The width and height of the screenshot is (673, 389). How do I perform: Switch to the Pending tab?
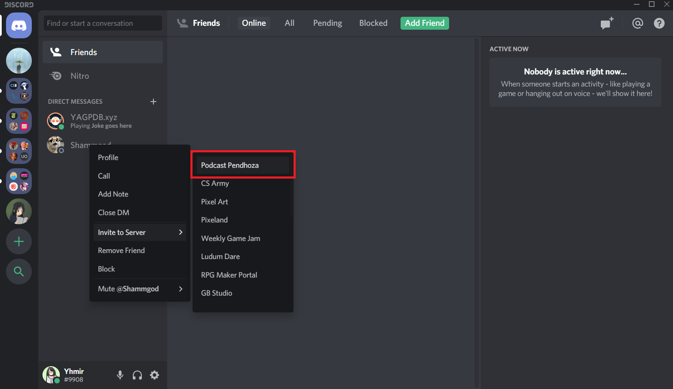327,23
